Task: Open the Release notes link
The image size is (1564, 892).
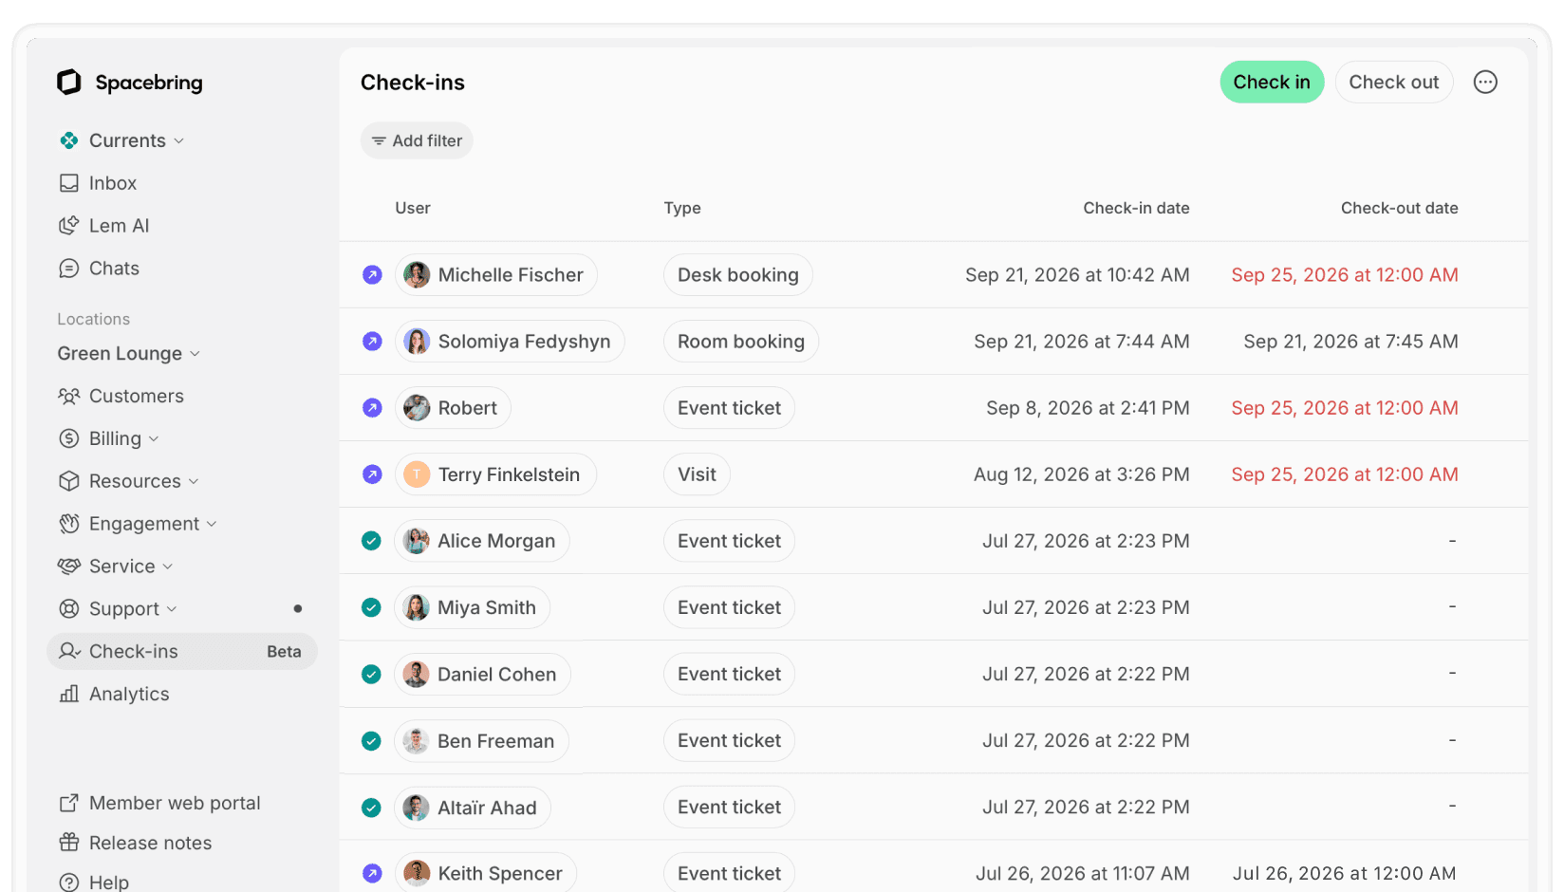Action: (x=150, y=843)
